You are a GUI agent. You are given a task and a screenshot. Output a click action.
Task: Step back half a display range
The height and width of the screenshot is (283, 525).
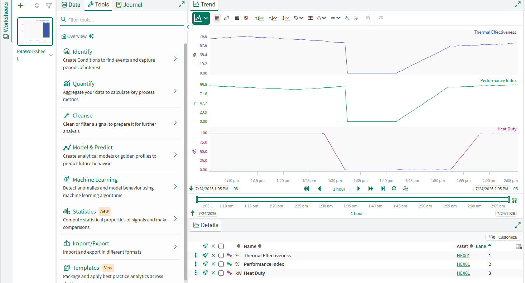point(319,189)
